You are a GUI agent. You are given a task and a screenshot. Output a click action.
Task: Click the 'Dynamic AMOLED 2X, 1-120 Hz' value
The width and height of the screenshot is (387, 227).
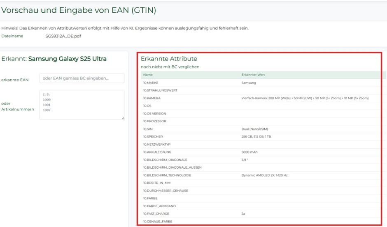(264, 175)
